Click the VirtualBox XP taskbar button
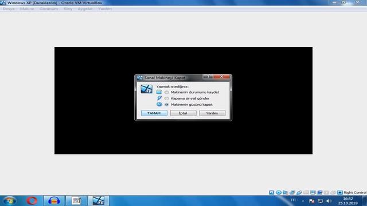Screen dimensions: 367x206 pyautogui.click(x=98, y=201)
